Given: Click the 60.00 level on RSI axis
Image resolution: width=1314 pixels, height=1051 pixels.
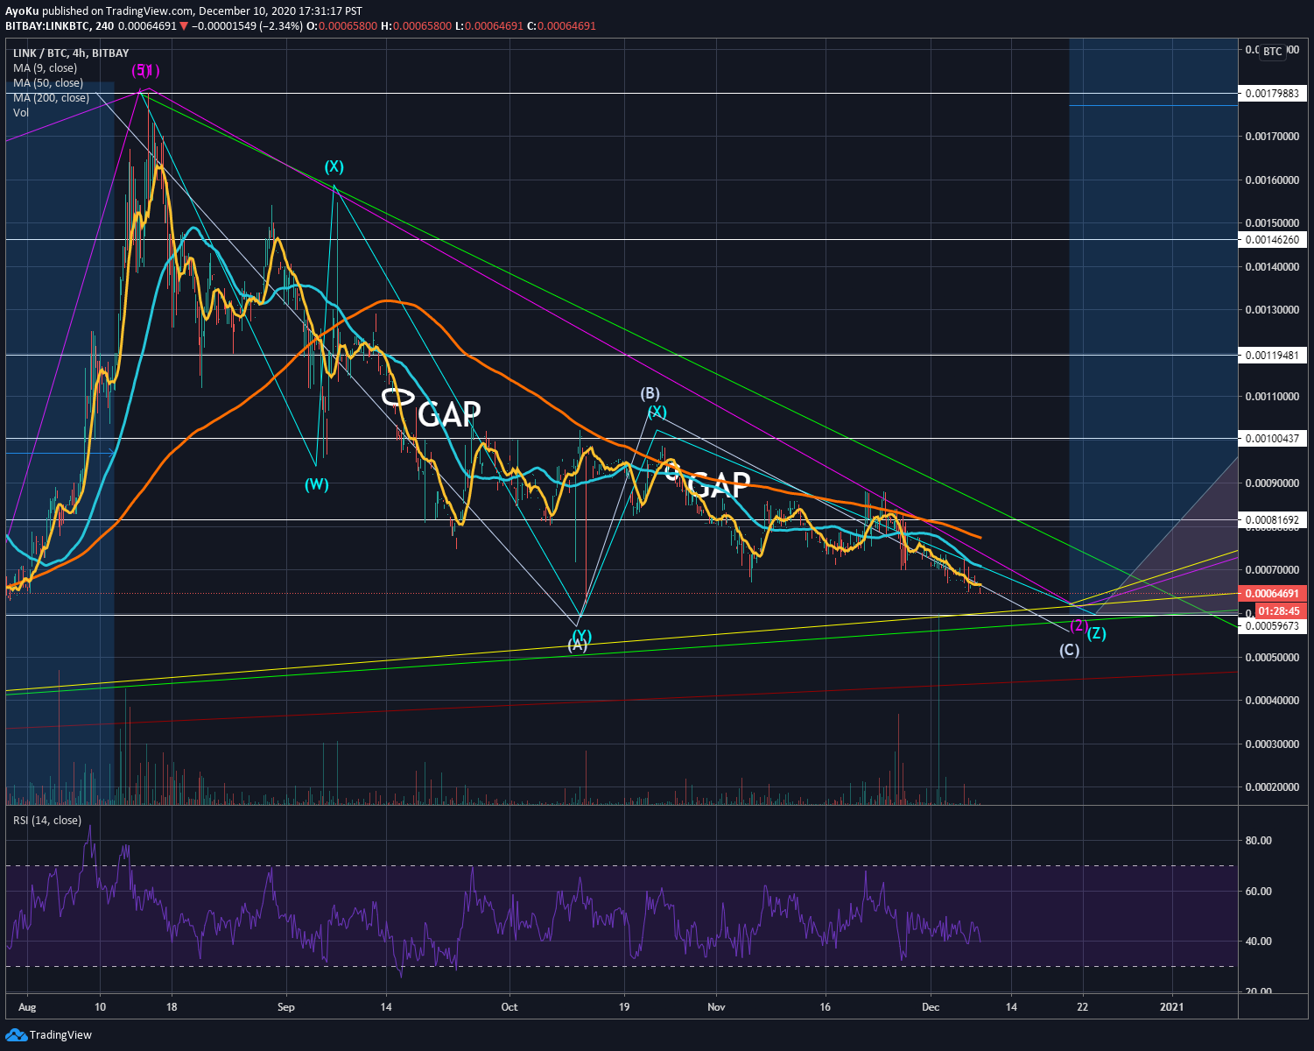Looking at the screenshot, I should pos(1258,892).
